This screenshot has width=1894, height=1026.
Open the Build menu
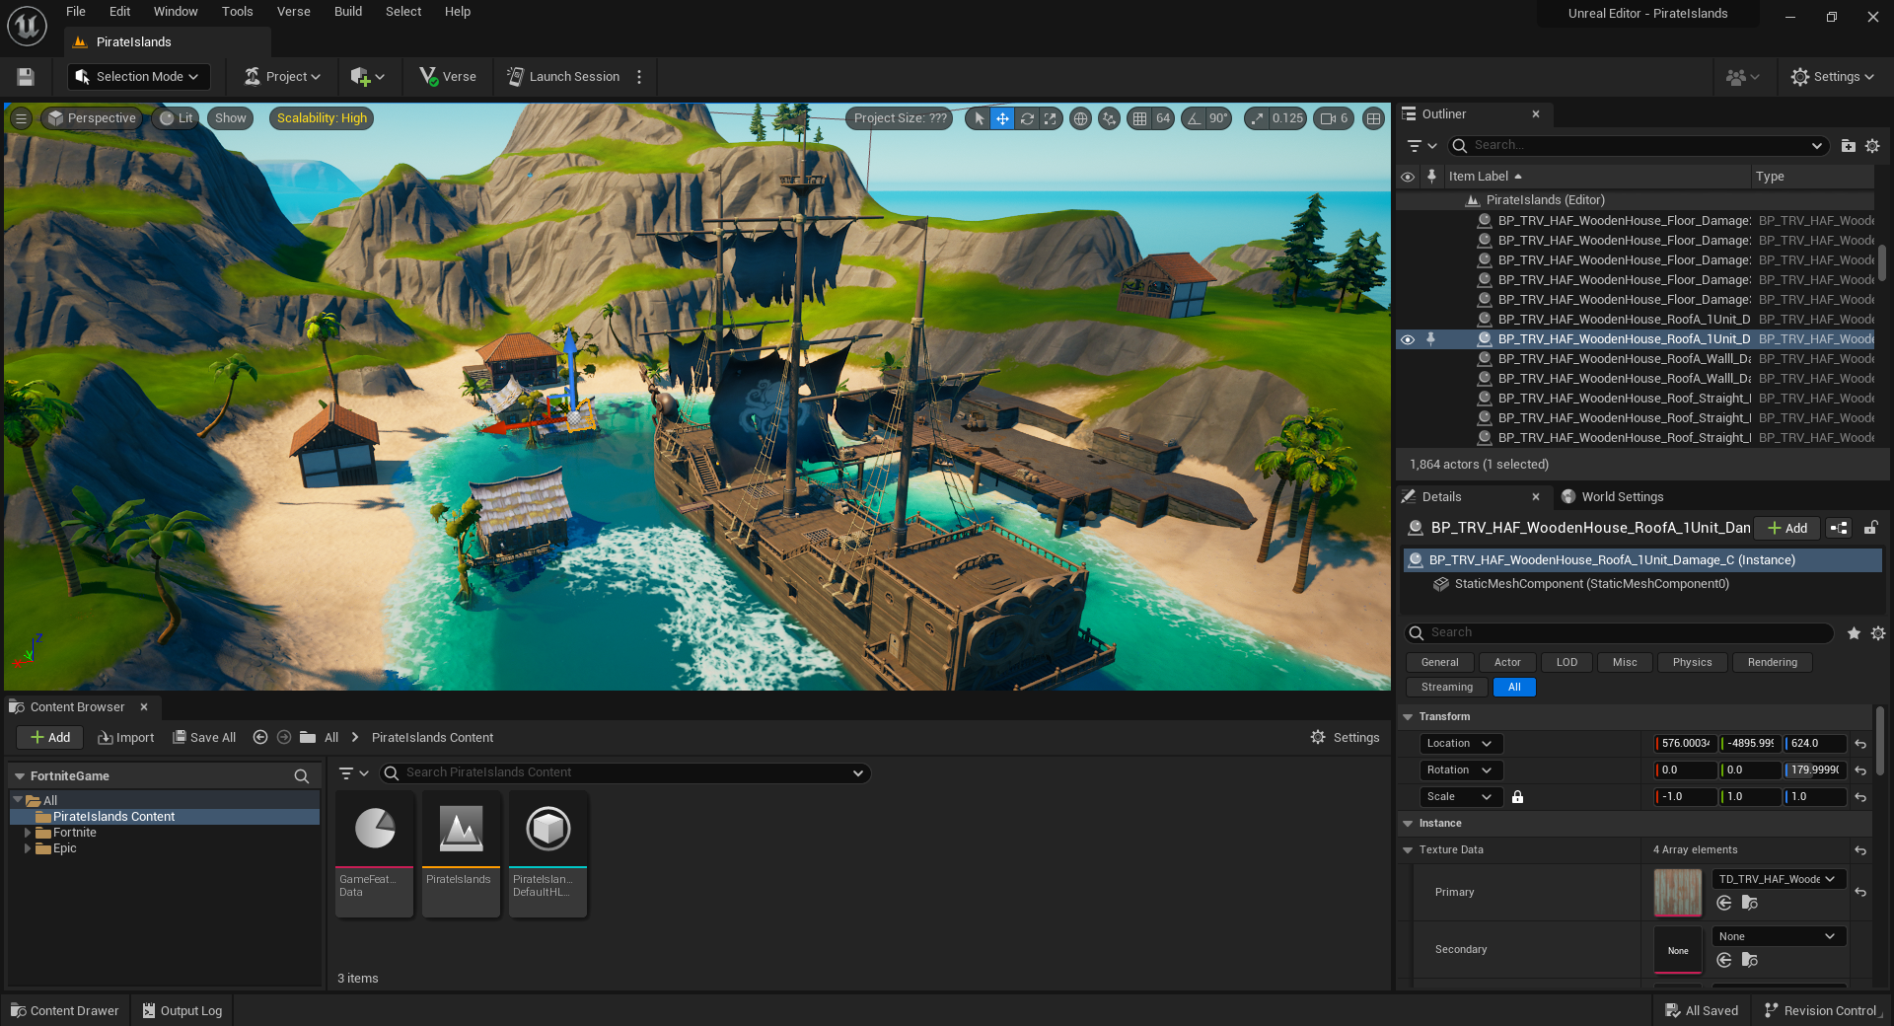point(347,12)
